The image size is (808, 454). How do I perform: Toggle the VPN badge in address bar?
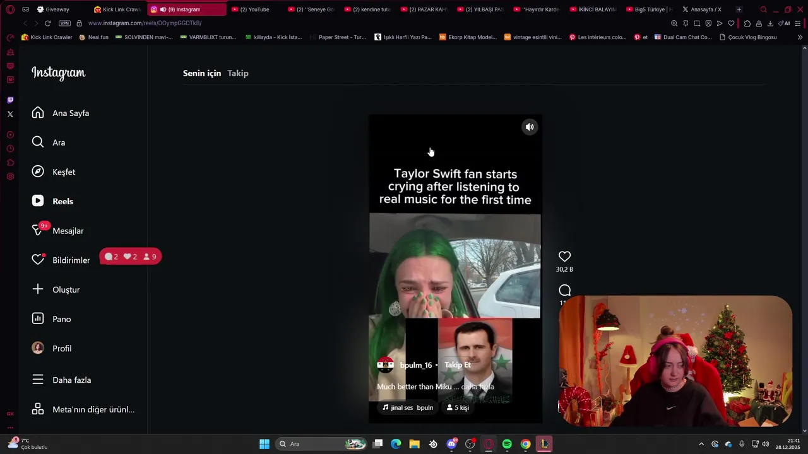(64, 23)
